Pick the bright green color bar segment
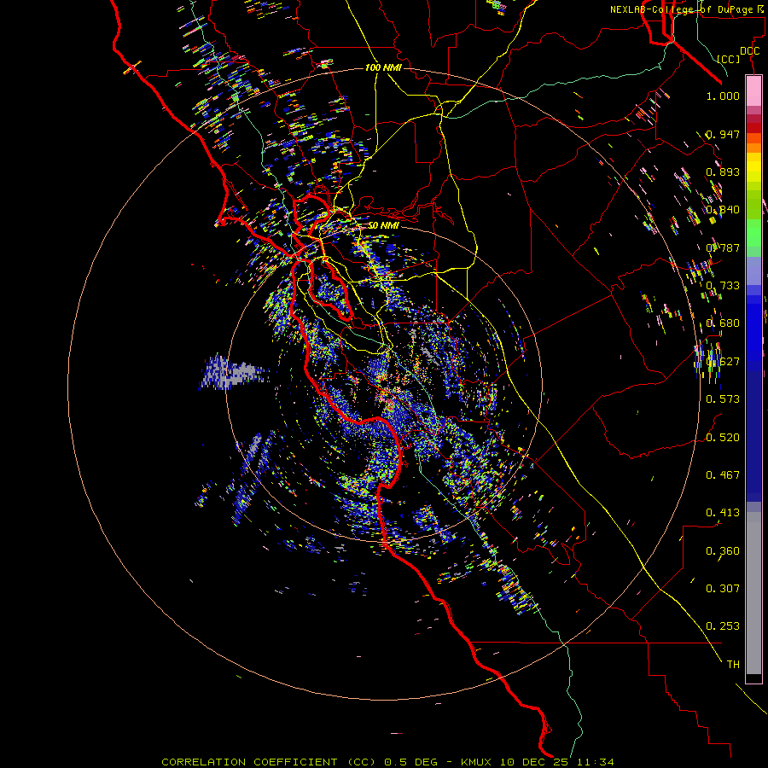The height and width of the screenshot is (768, 768). point(753,233)
